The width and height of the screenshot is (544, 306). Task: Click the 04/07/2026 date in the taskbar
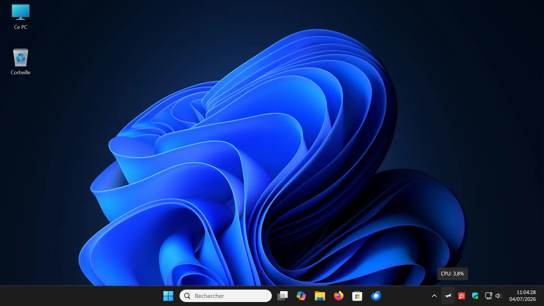tap(522, 299)
